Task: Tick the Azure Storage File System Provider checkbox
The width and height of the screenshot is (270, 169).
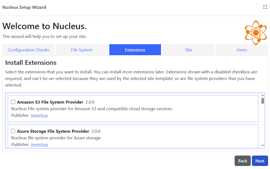Action: coord(13,131)
